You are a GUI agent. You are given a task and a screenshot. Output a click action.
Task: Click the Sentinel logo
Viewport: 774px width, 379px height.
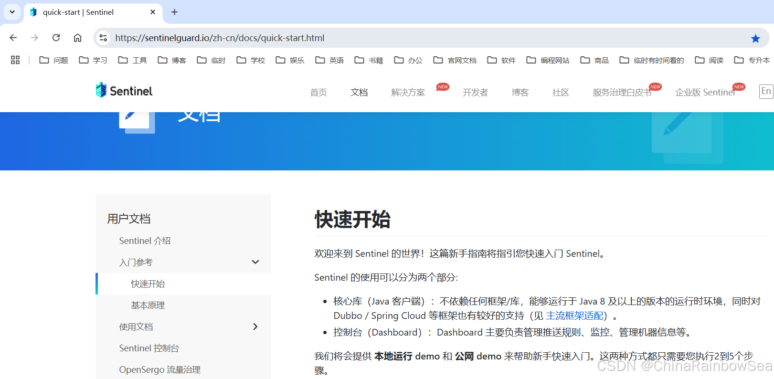pos(124,90)
